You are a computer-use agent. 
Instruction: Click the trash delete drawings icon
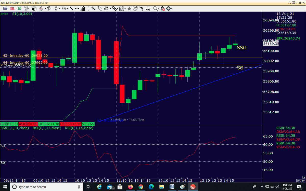163,8
